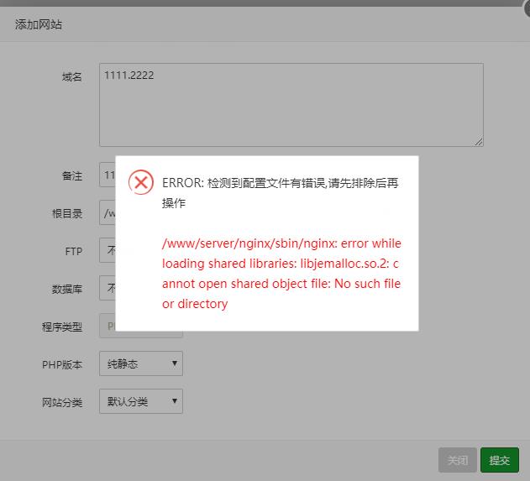The image size is (530, 481).
Task: Click the 提交 submit button
Action: 500,460
